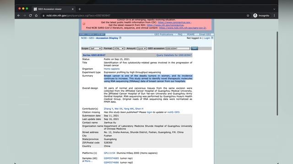Click the last update date Sep 16, 2021
Viewport: 293px width, 164px height.
[x=111, y=119]
